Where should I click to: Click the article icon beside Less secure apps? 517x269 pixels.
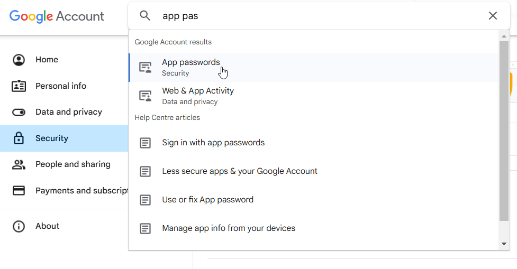tap(145, 171)
